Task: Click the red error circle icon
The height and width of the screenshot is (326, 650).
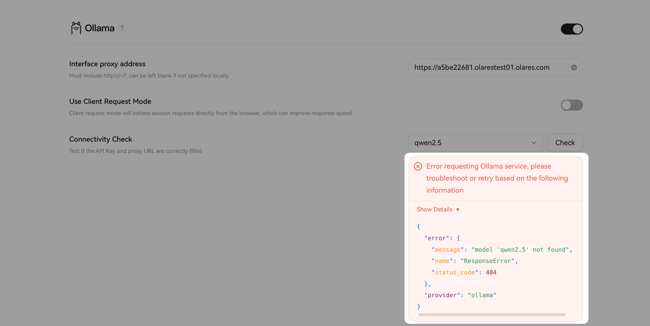Action: [x=418, y=166]
